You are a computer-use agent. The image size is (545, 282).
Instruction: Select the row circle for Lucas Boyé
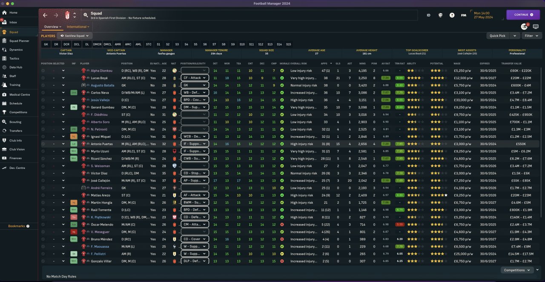(43, 78)
